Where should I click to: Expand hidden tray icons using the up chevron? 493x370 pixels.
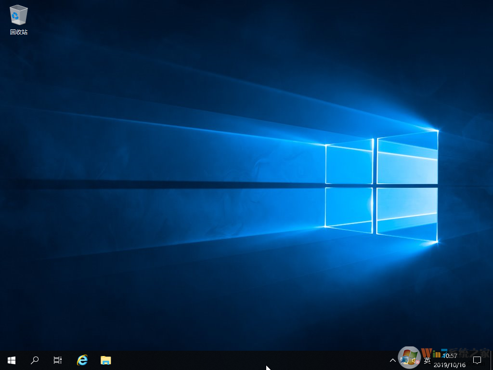point(393,360)
